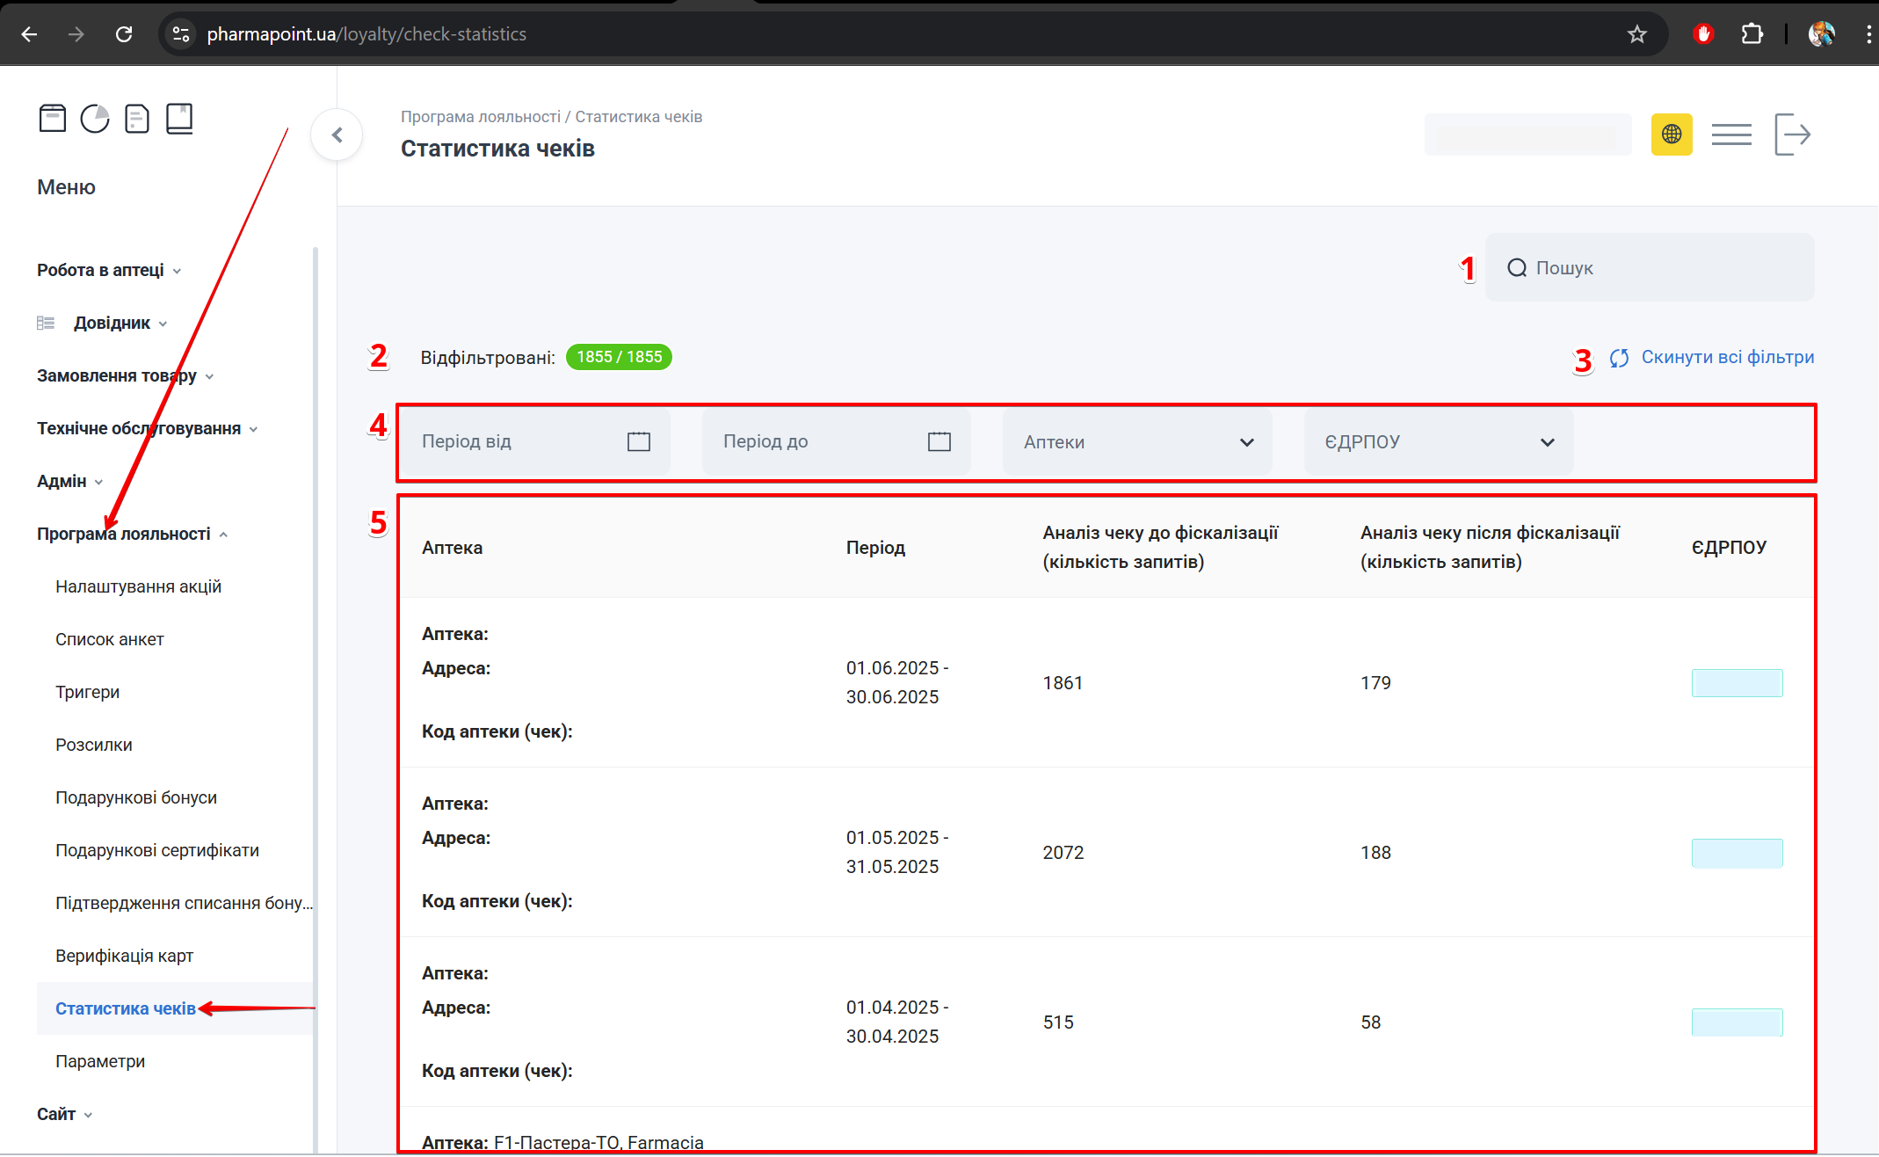Viewport: 1879px width, 1157px height.
Task: Open calendar for 'Період до' field
Action: (x=939, y=441)
